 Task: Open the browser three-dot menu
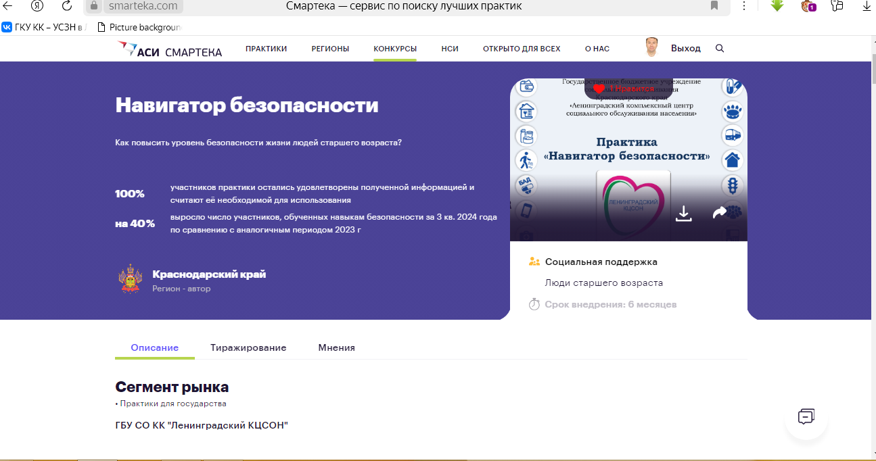[x=744, y=6]
